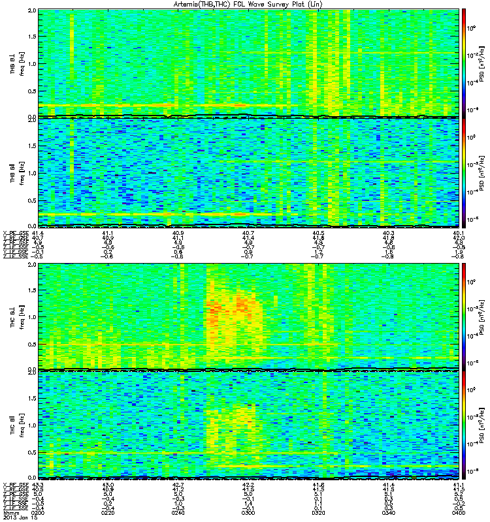Click the THC perpendicular panel colorbar
The height and width of the screenshot is (522, 490).
[463, 317]
